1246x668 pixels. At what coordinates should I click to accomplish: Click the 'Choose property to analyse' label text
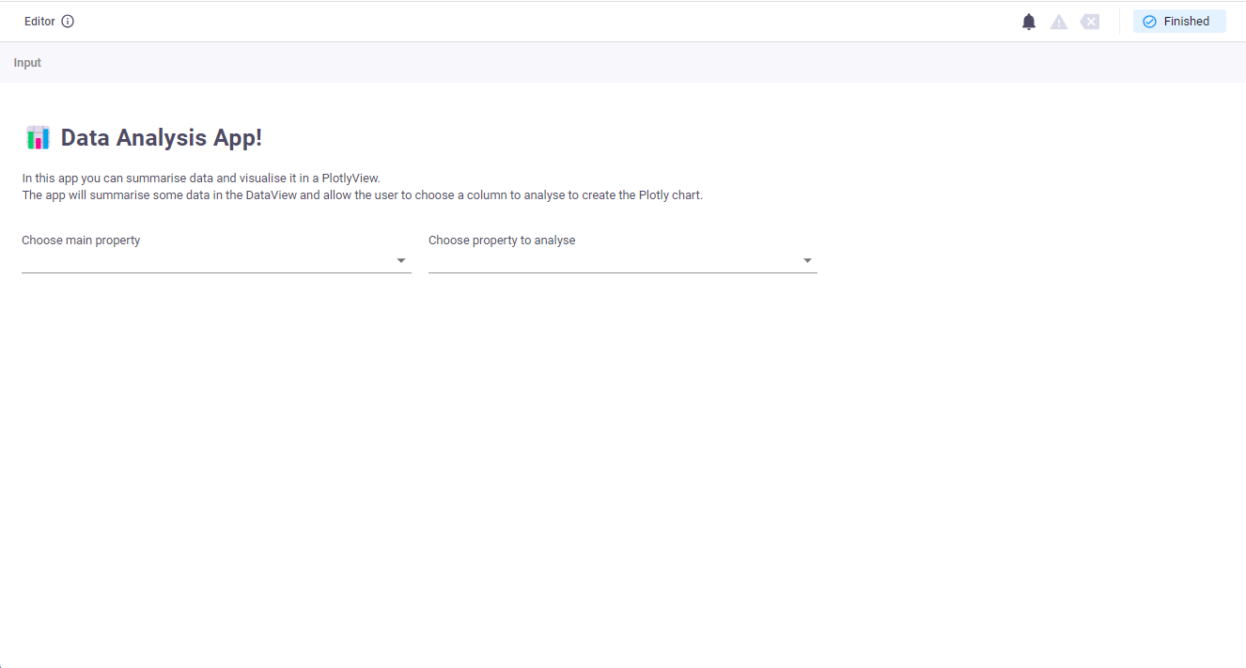pyautogui.click(x=502, y=241)
